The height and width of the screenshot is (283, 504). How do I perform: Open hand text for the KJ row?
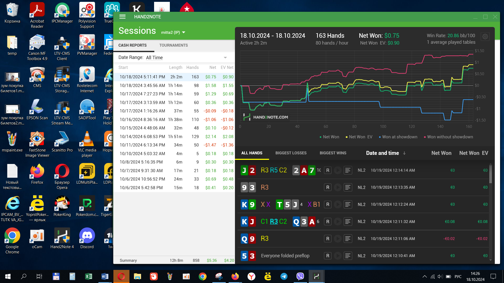click(x=348, y=222)
